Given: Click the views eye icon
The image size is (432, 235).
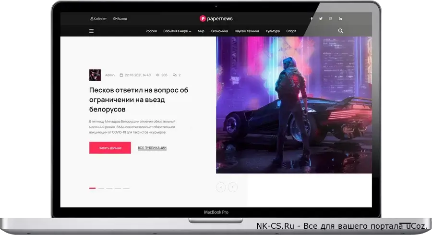Looking at the screenshot, I should [x=157, y=75].
